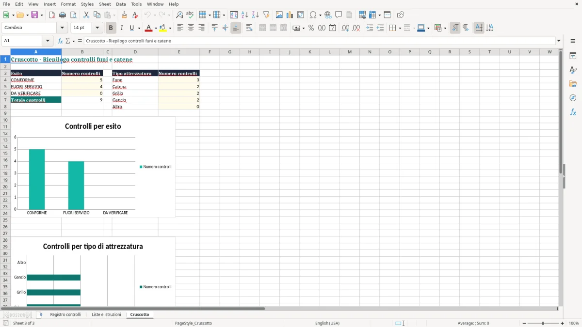The width and height of the screenshot is (582, 327).
Task: Click the zoom in plus button
Action: pyautogui.click(x=563, y=323)
